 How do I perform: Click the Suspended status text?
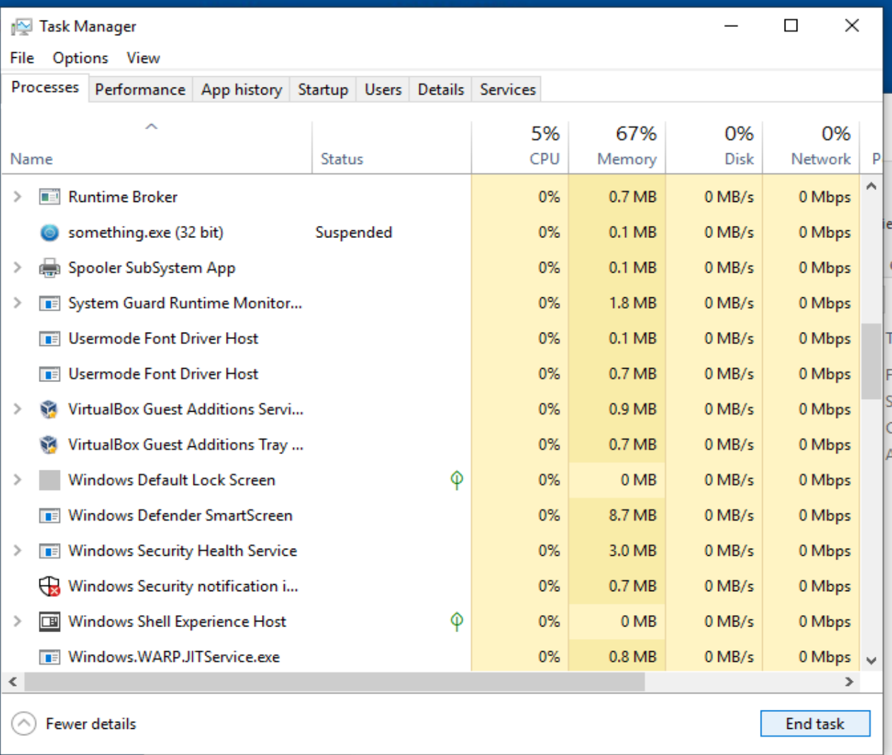point(353,232)
